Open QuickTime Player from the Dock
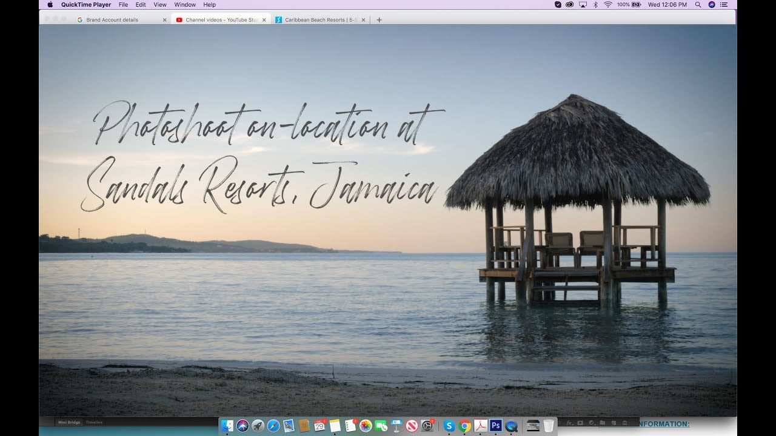 [x=511, y=426]
